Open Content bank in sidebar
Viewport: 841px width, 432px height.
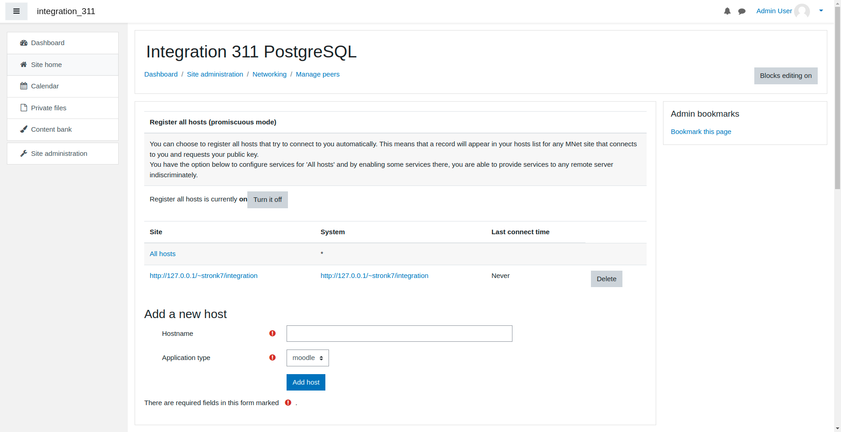pyautogui.click(x=63, y=129)
